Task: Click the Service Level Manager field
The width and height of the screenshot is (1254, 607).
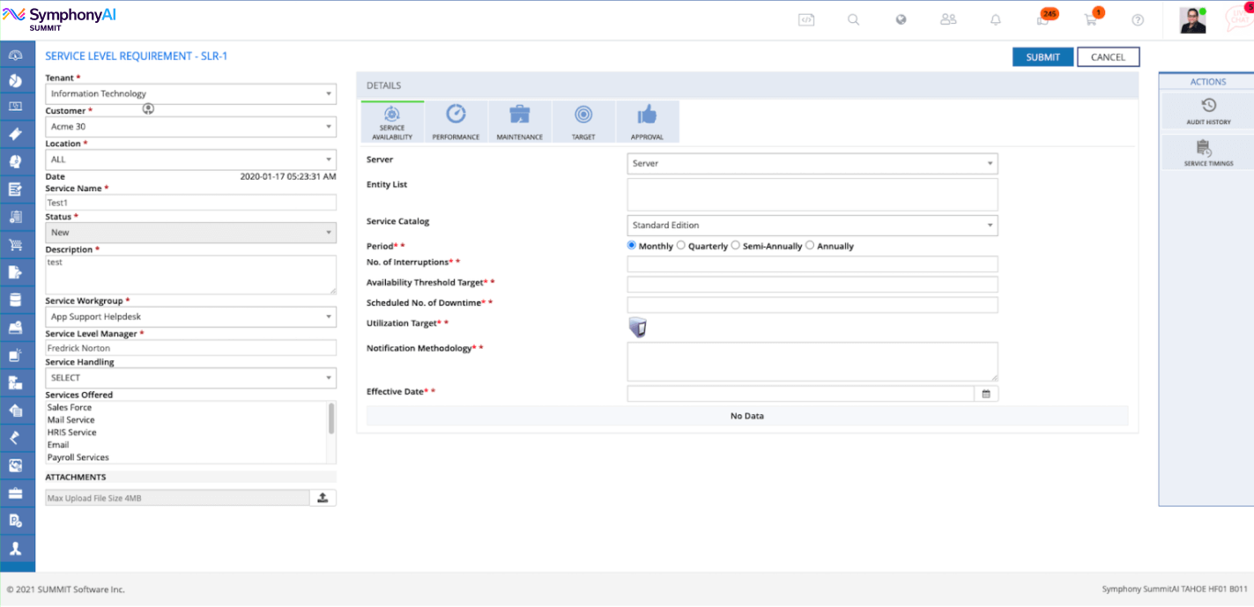Action: (x=191, y=348)
